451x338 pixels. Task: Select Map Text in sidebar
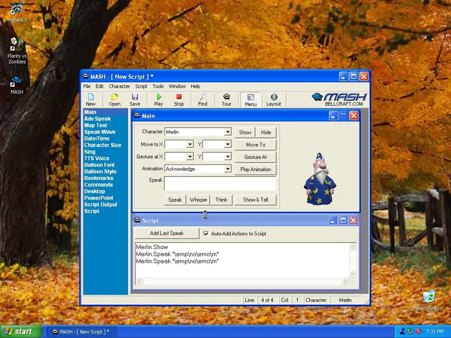96,125
